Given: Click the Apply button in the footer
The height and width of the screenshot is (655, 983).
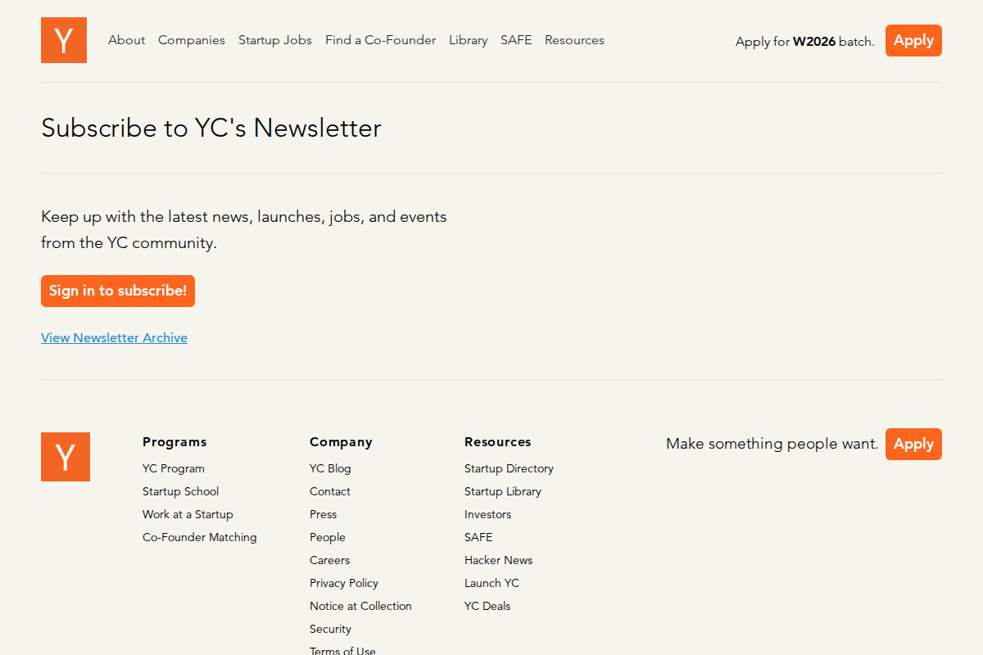Looking at the screenshot, I should pos(913,444).
